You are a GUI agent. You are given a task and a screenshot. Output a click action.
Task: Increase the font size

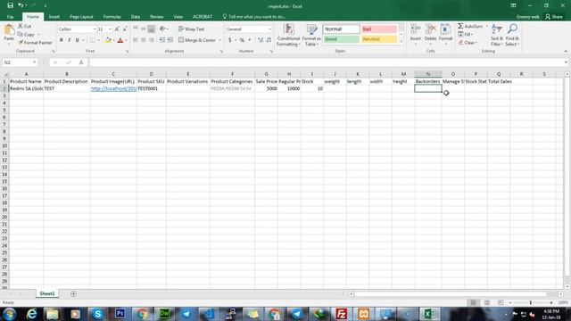point(117,29)
